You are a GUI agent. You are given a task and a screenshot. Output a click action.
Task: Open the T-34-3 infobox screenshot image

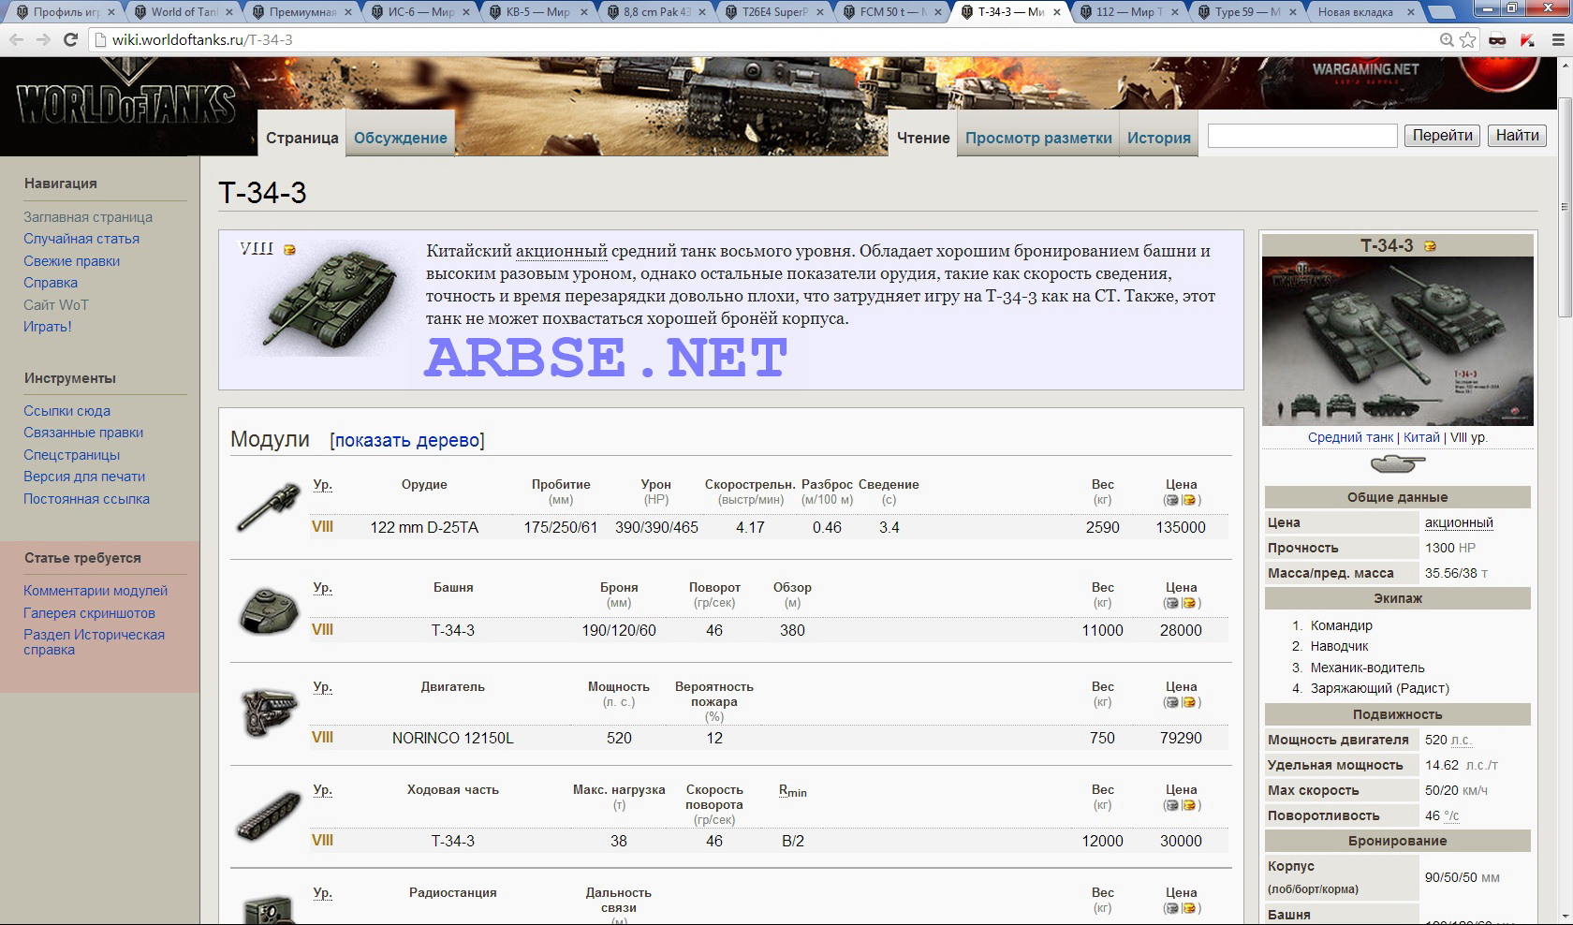coord(1397,342)
